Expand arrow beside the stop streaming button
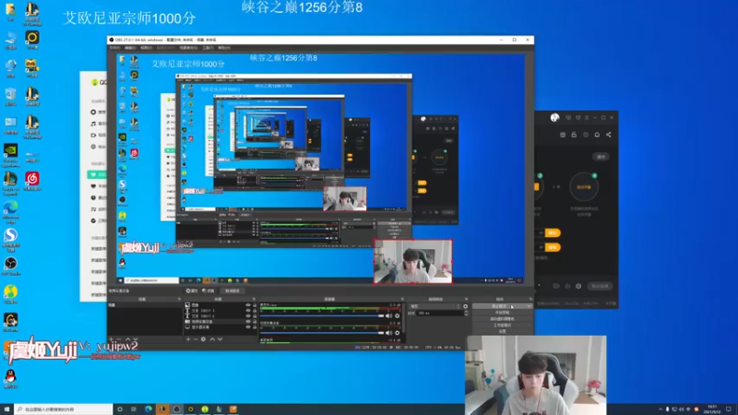This screenshot has width=738, height=415. coord(530,306)
